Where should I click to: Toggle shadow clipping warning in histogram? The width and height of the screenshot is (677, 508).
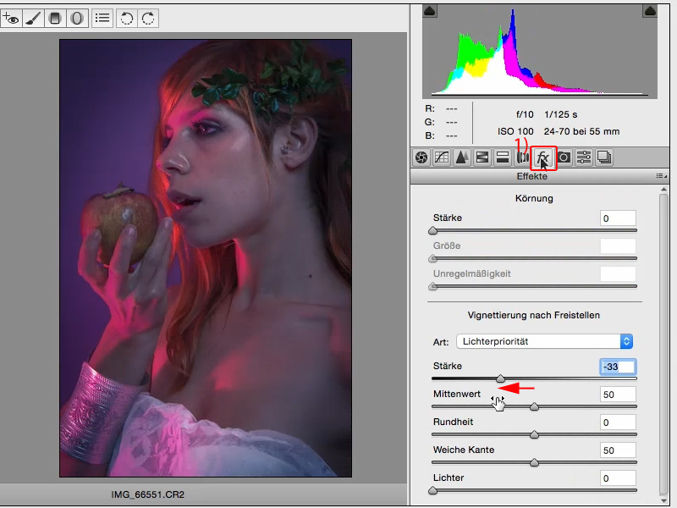(x=428, y=10)
